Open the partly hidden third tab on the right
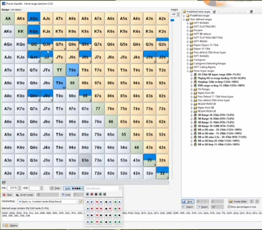 [x=256, y=12]
